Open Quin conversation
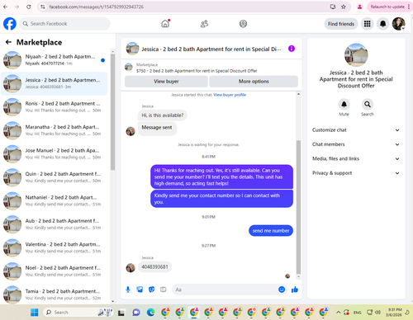This screenshot has width=413, height=320. pyautogui.click(x=55, y=177)
